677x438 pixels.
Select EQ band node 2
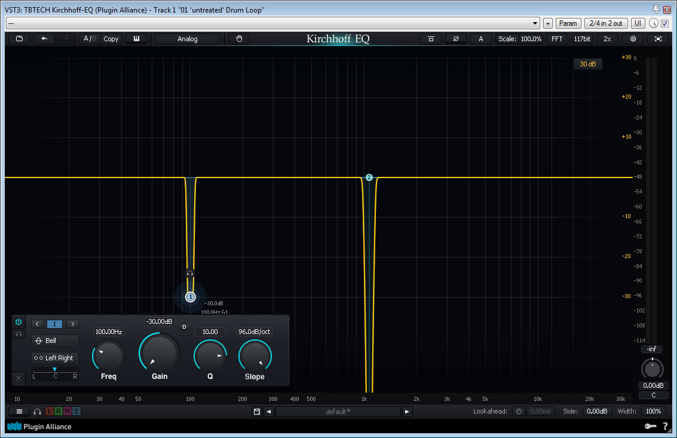(x=369, y=177)
